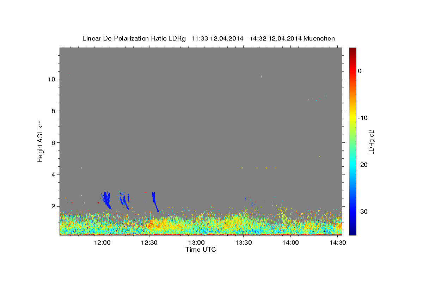The width and height of the screenshot is (423, 282).
Task: Click the blue streak feature near 12:00
Action: tap(106, 200)
